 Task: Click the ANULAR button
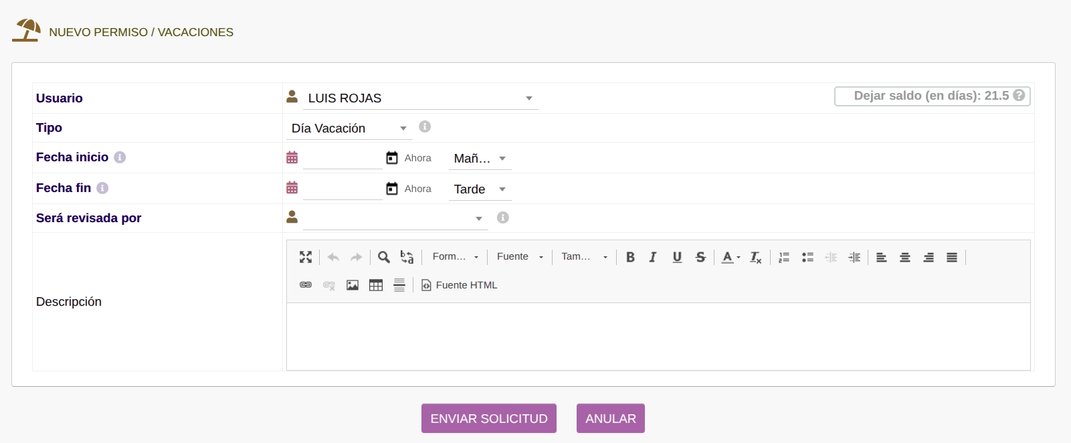610,418
